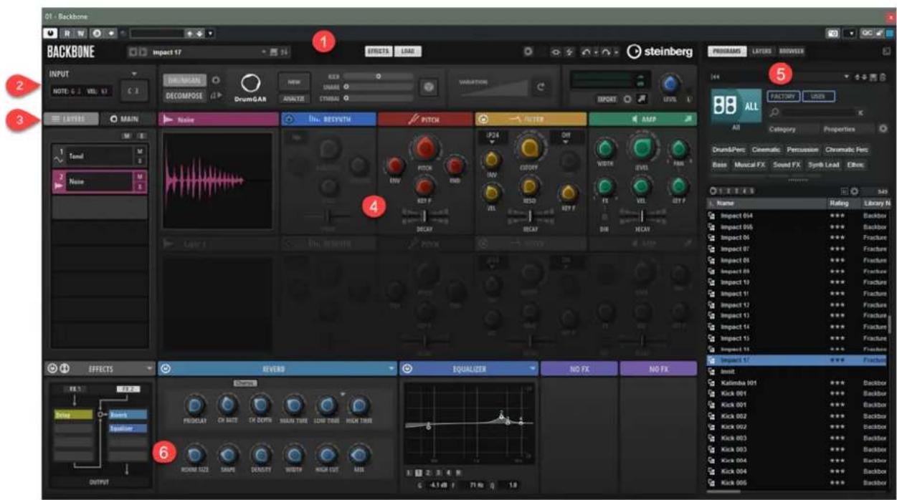Toggle the R read automation button

[67, 33]
